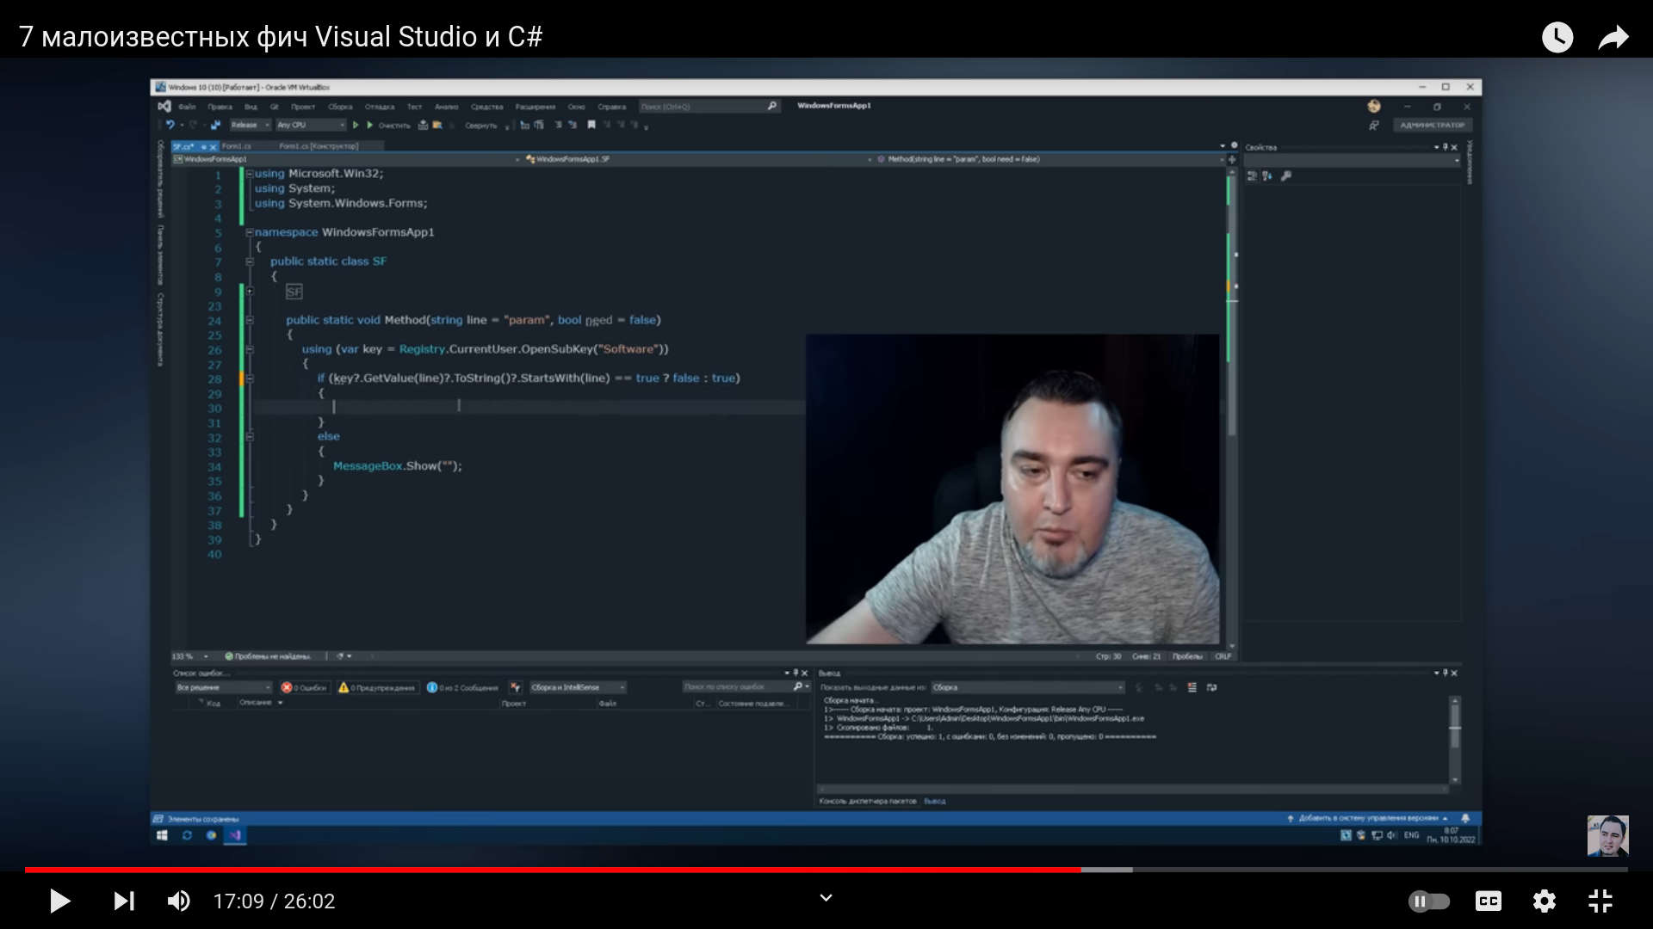Collapse the Method code block
This screenshot has height=929, width=1653.
click(x=250, y=320)
